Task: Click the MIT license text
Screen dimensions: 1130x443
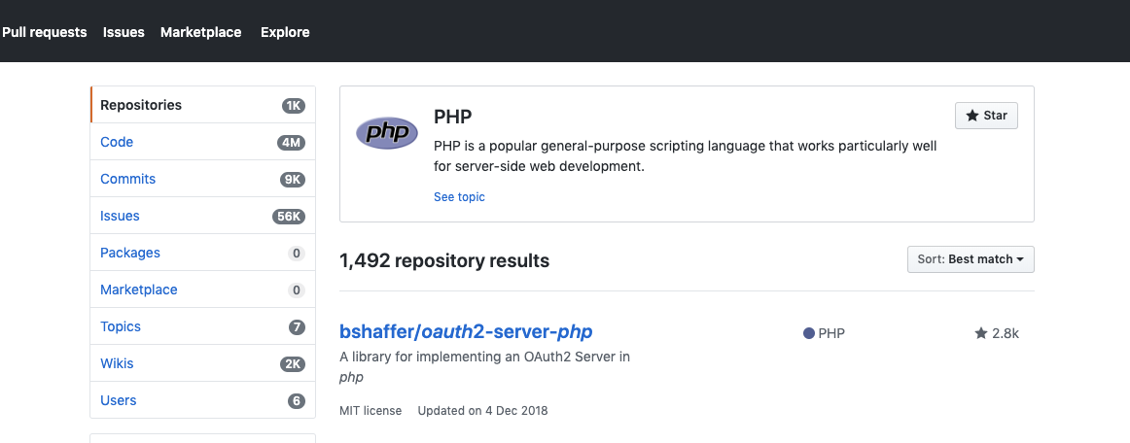Action: [371, 411]
